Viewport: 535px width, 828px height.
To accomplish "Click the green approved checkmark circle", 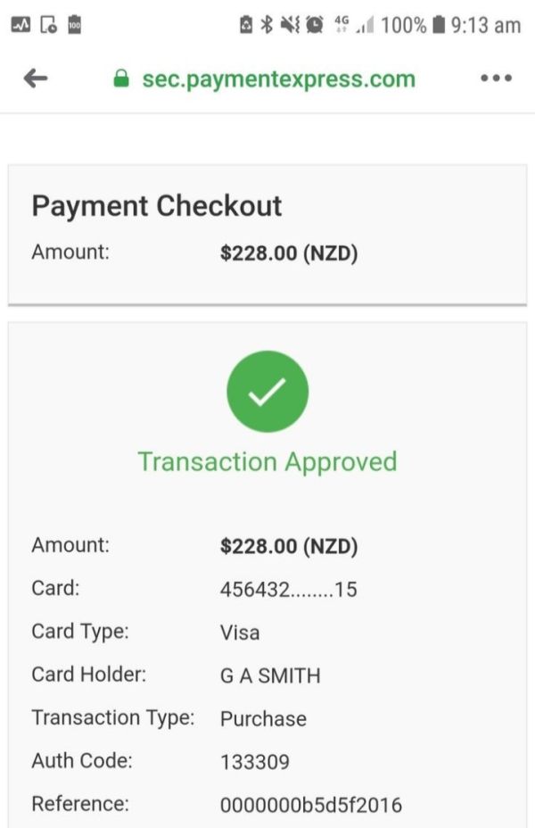I will (x=267, y=391).
